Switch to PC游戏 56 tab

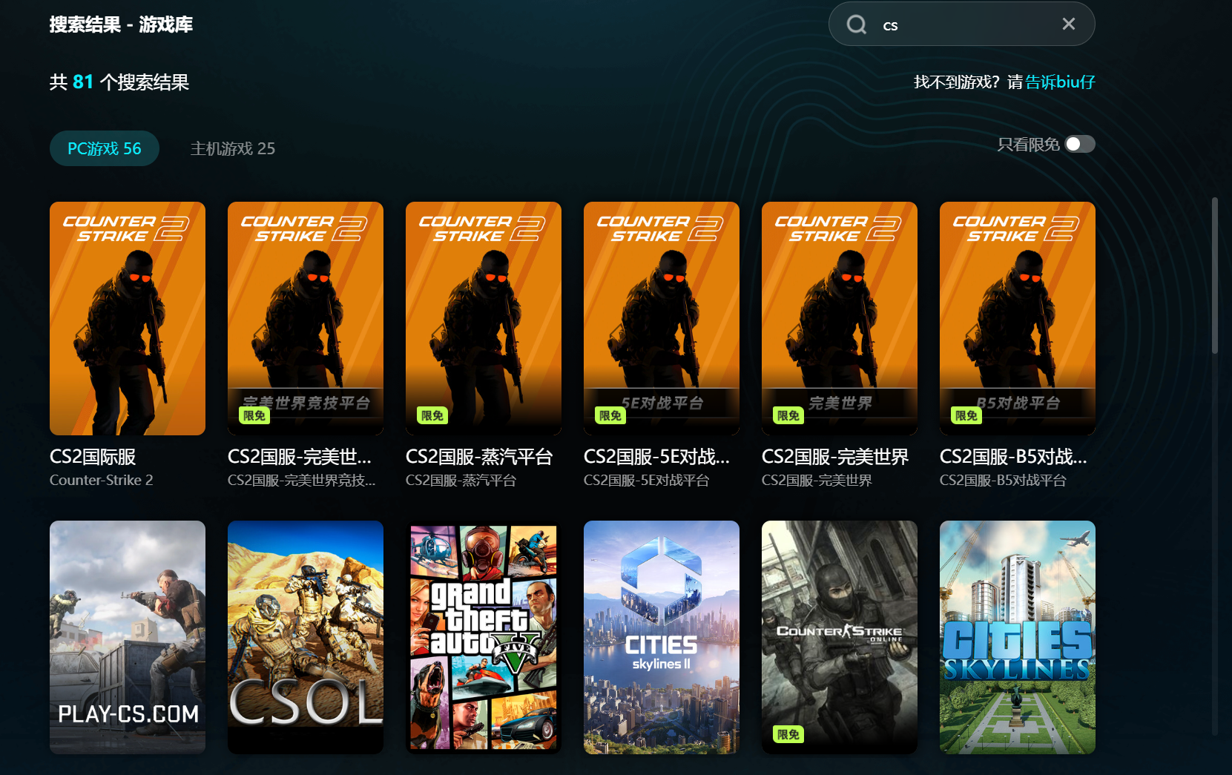[105, 148]
